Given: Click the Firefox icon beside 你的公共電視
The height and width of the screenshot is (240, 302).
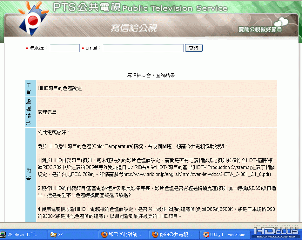Looking at the screenshot, I should (x=155, y=234).
